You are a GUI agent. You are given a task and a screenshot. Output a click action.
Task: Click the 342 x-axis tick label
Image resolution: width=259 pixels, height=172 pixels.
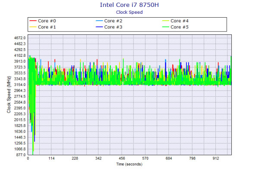coord(98,158)
